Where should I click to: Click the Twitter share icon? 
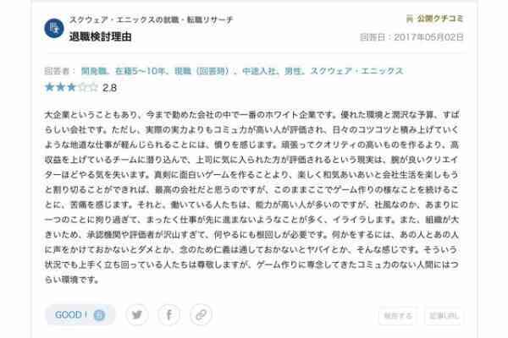pos(137,314)
